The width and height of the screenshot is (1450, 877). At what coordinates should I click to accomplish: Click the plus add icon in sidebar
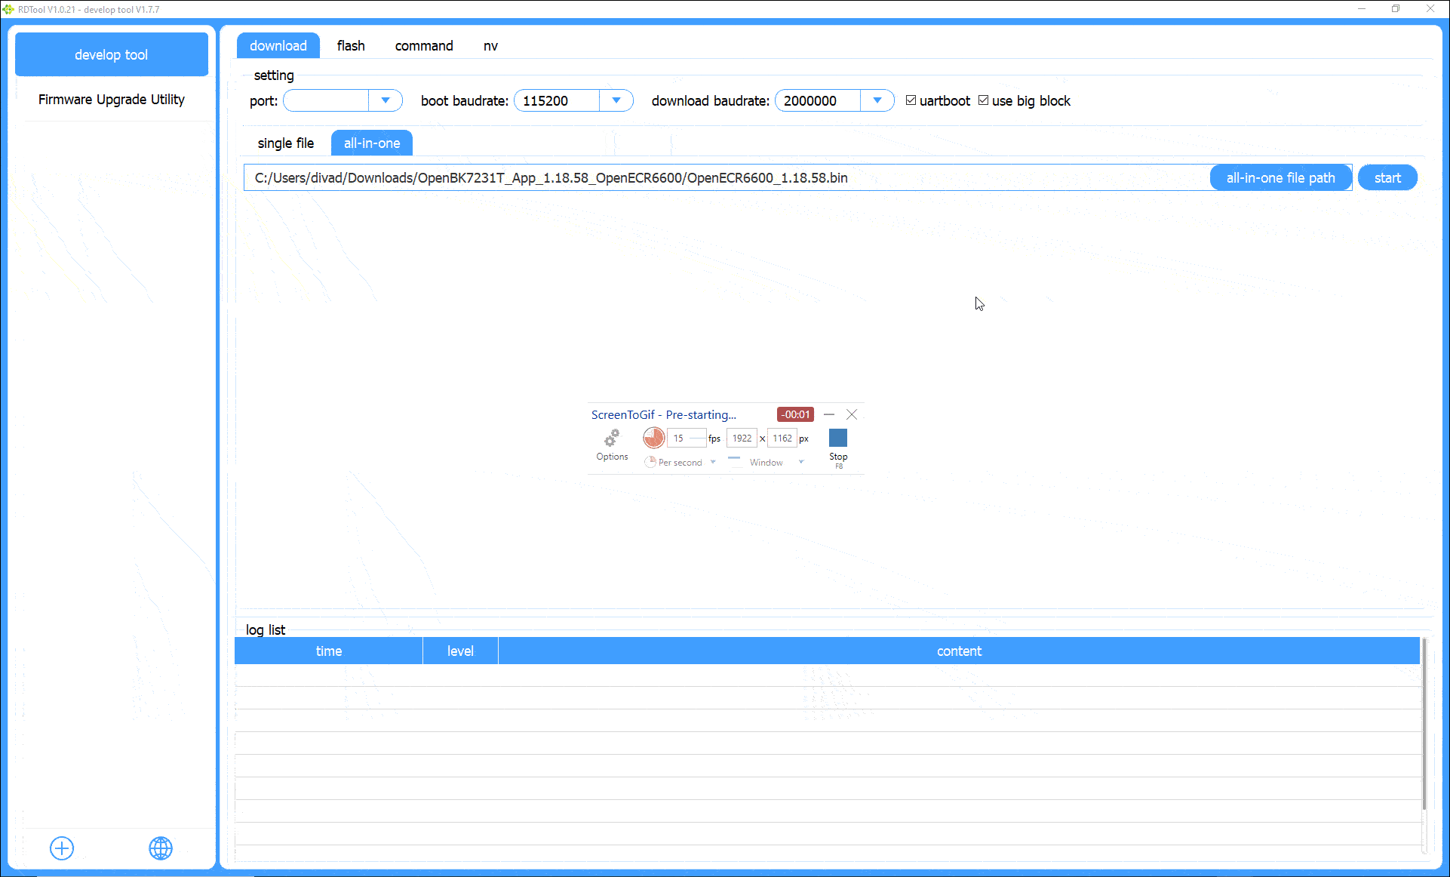tap(62, 848)
